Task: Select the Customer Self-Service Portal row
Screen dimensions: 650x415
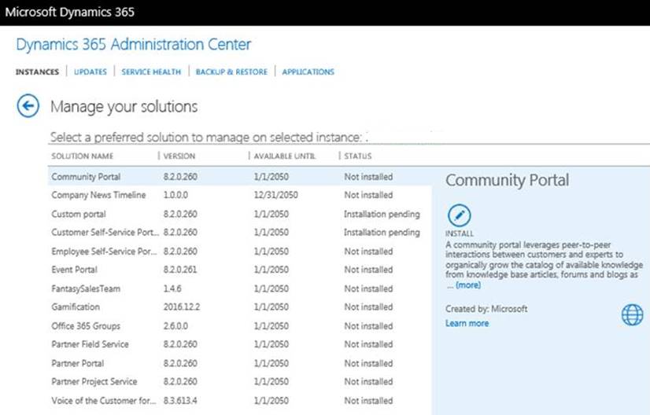Action: pos(239,233)
